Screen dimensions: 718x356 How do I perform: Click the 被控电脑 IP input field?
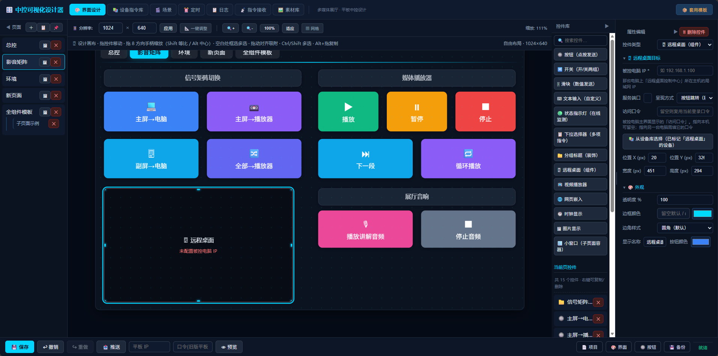pyautogui.click(x=685, y=70)
